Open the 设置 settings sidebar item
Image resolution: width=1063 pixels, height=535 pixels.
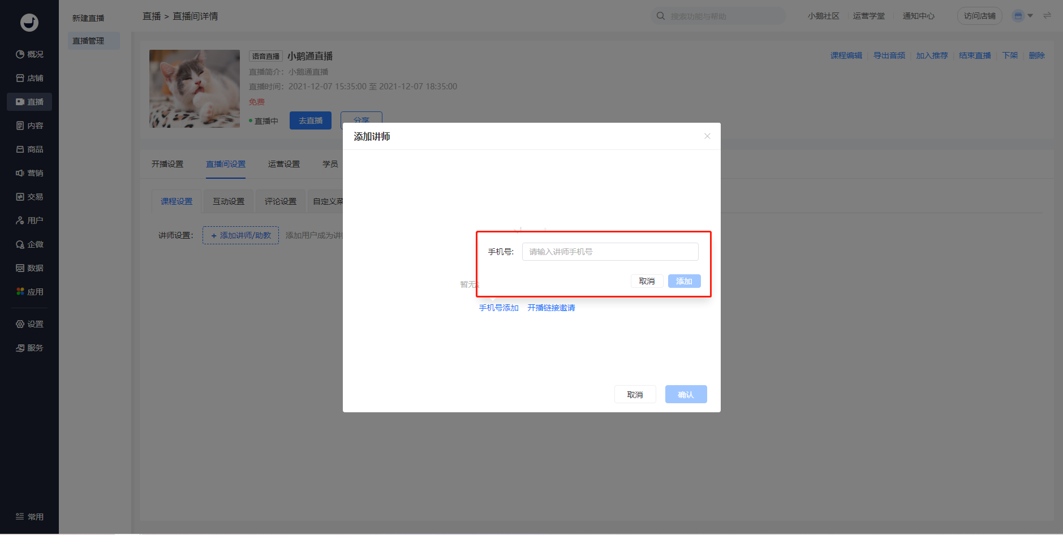[29, 324]
